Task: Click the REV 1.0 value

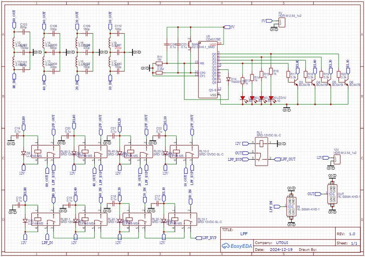Action: point(352,234)
